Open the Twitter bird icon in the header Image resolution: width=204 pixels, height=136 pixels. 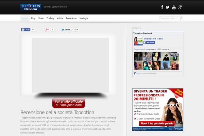click(x=168, y=7)
